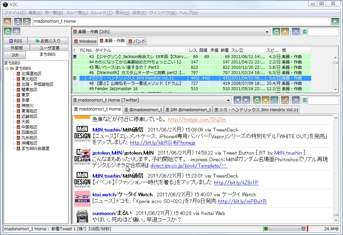Open the madonomori_t Home [Twitter] pane dropdown
Screen dimensions: 343x235
229,100
